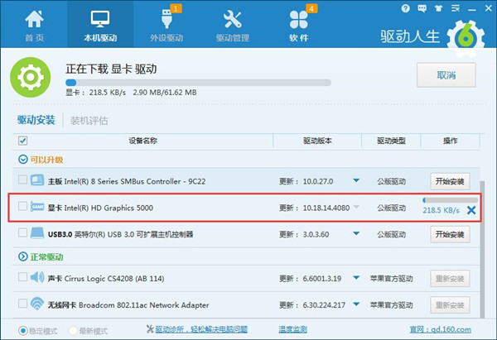This screenshot has width=497, height=340.
Task: Click the driver list vertical scrollbar
Action: point(482,250)
